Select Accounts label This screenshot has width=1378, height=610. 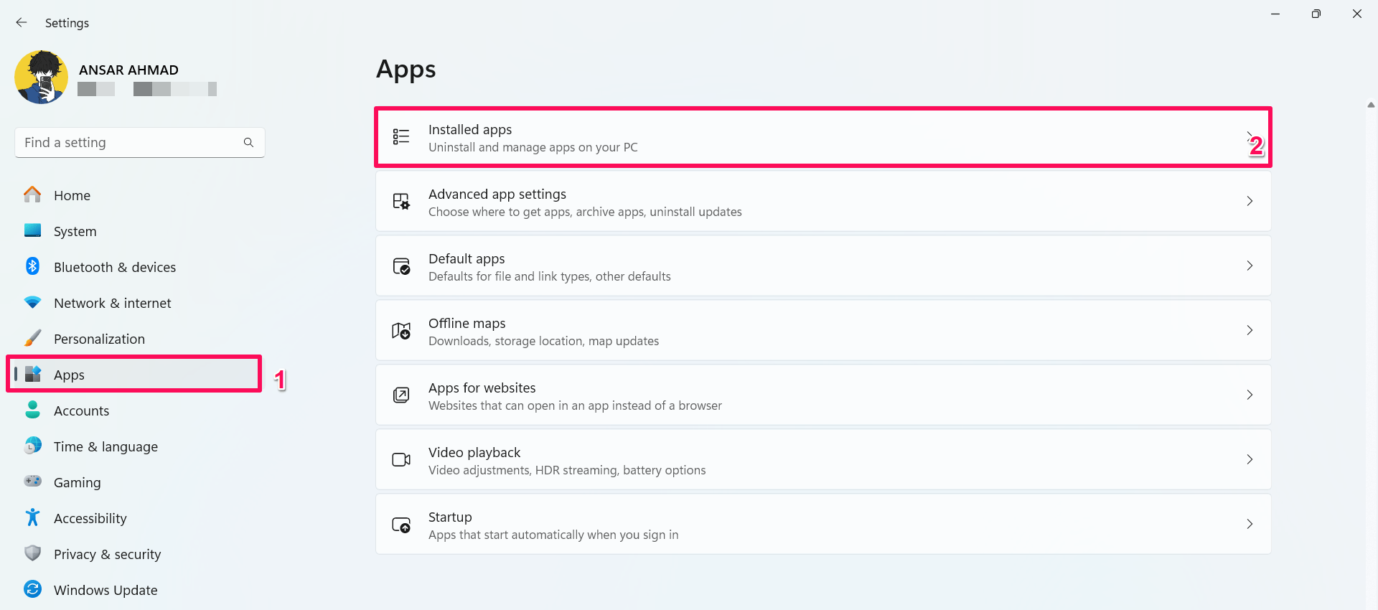pos(81,410)
